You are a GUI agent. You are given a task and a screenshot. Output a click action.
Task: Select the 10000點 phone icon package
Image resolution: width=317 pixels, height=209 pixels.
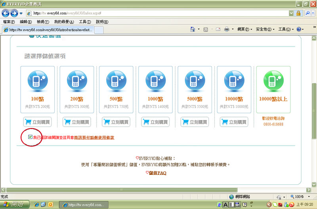click(x=234, y=81)
